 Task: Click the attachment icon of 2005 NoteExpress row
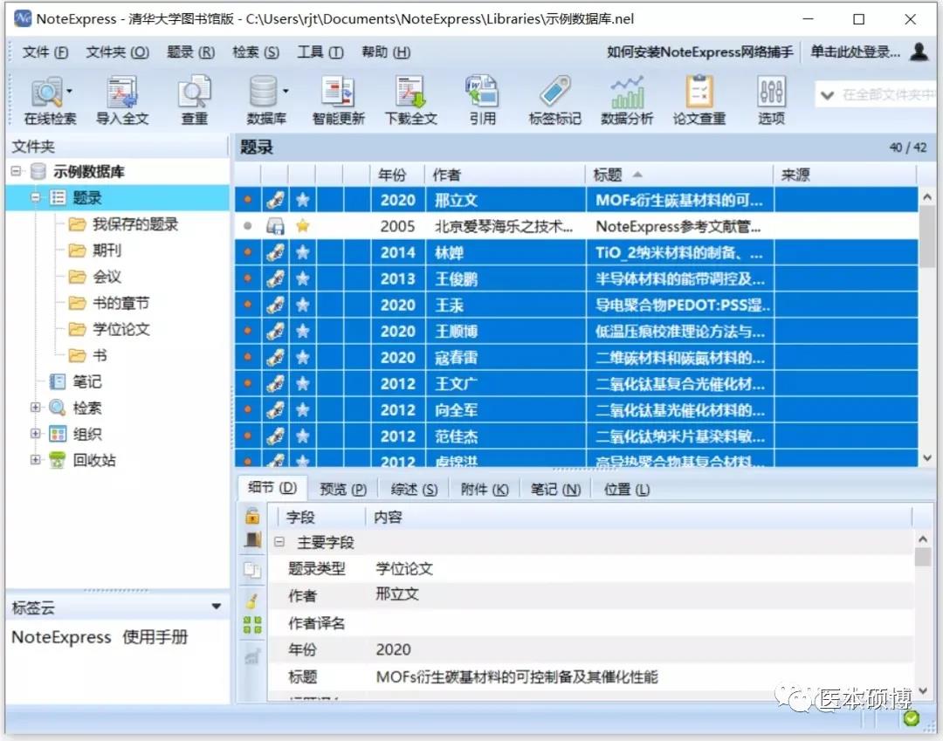click(275, 226)
